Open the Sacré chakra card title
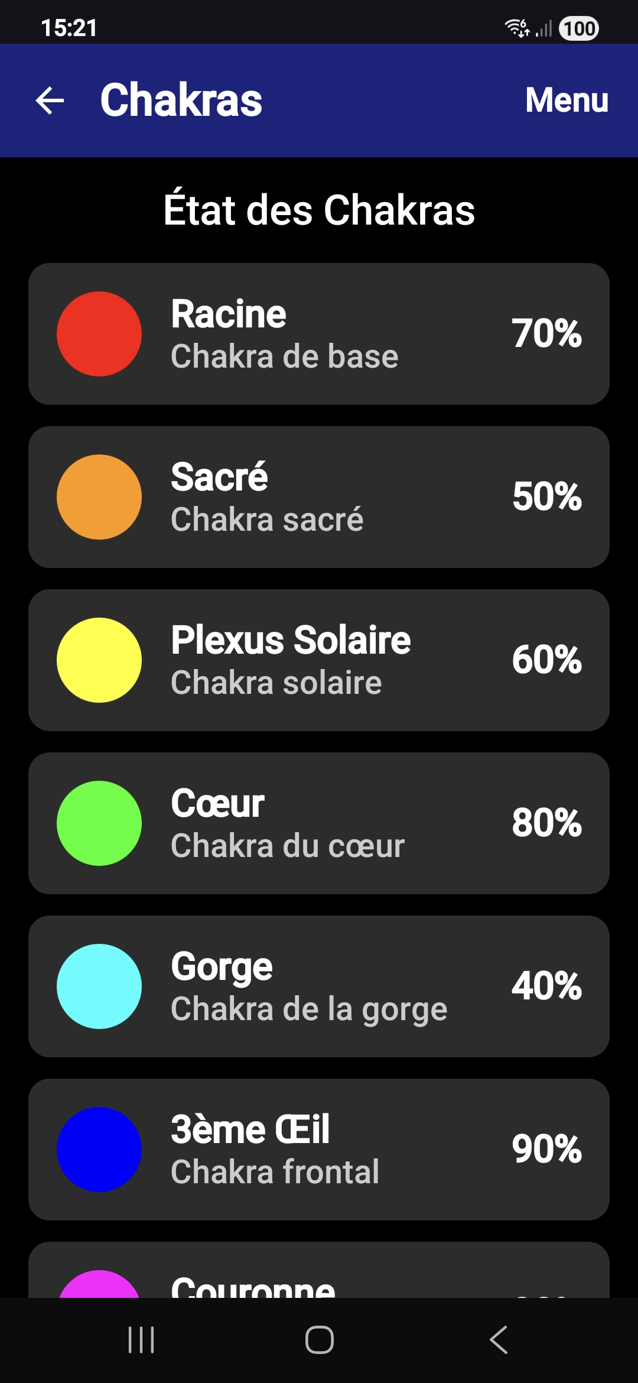Viewport: 638px width, 1383px height. click(219, 477)
